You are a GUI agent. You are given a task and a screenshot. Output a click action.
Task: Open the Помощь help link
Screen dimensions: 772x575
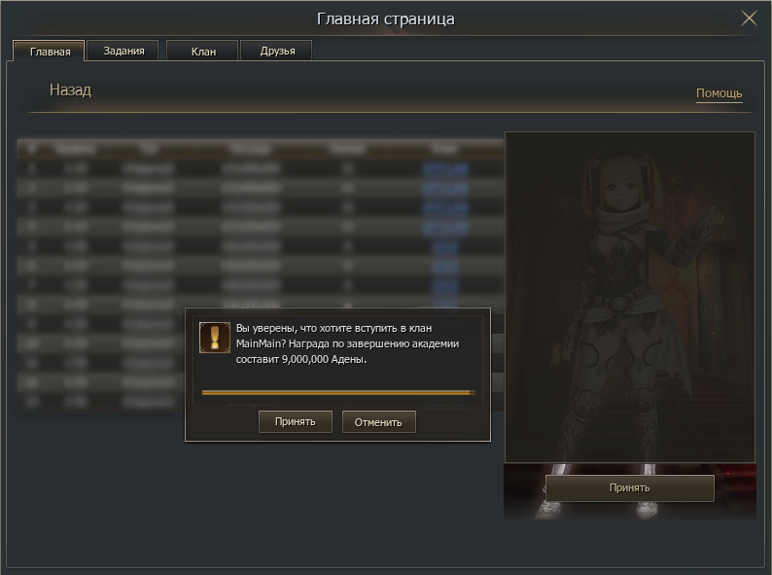[x=719, y=93]
